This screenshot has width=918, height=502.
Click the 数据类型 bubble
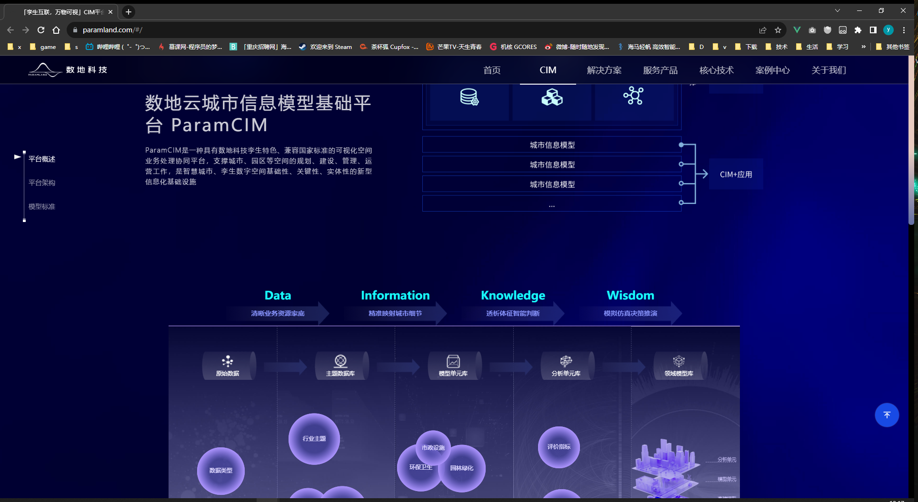(x=221, y=471)
